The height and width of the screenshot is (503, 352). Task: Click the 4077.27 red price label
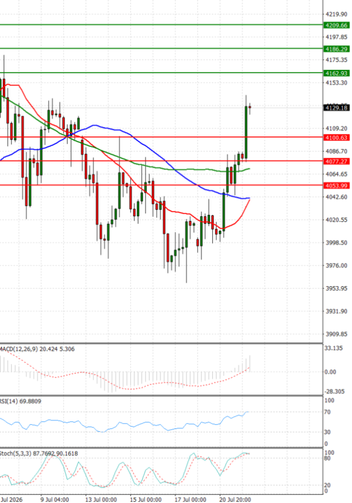point(336,162)
